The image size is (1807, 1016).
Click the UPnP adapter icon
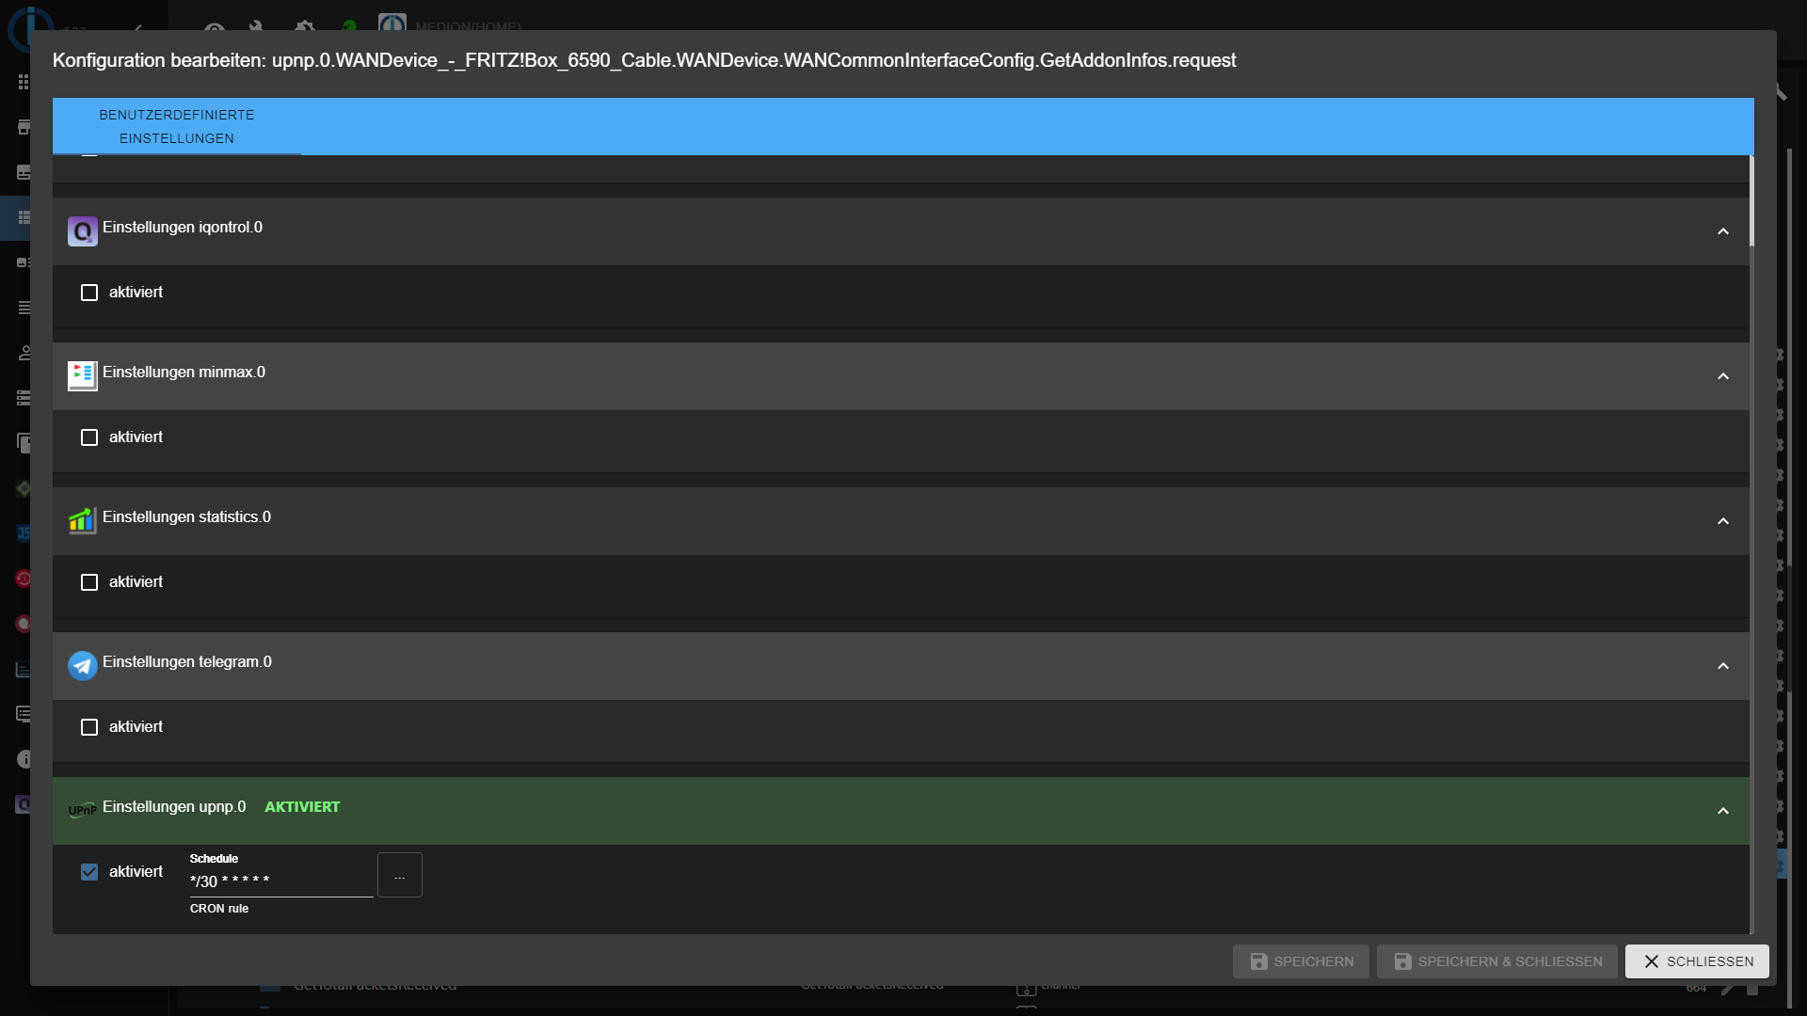click(x=82, y=810)
